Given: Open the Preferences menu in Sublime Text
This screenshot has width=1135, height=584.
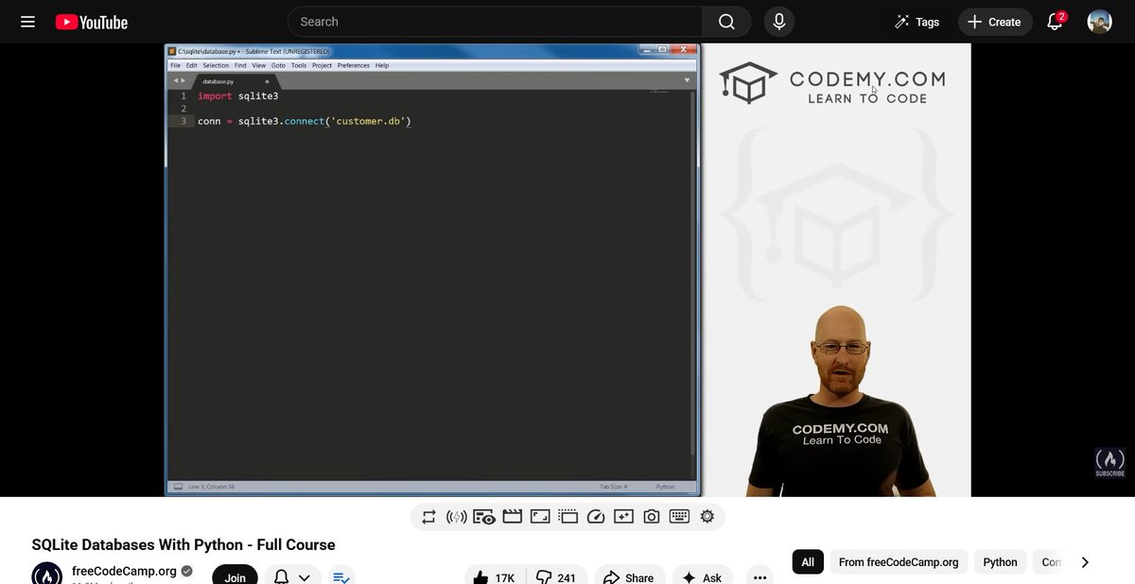Looking at the screenshot, I should (353, 65).
